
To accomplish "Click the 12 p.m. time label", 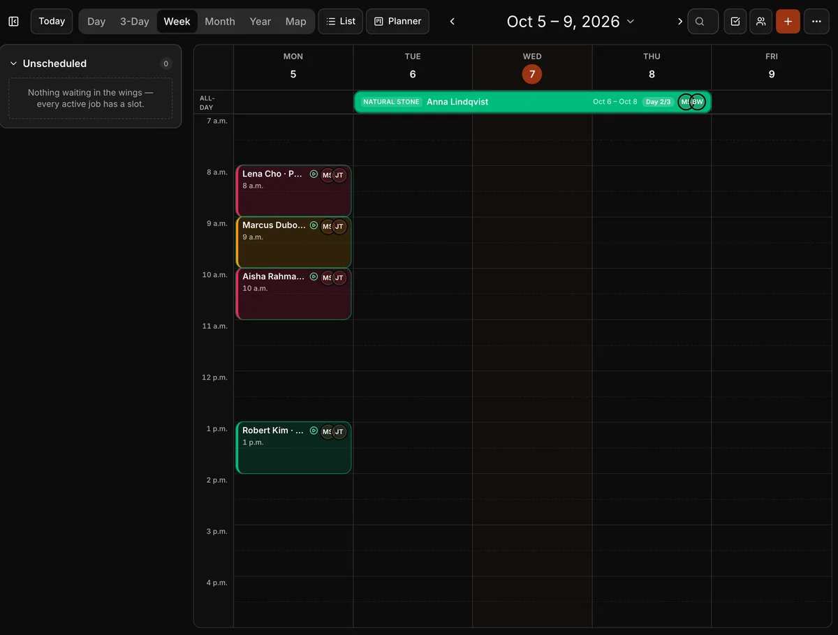I will pyautogui.click(x=215, y=378).
